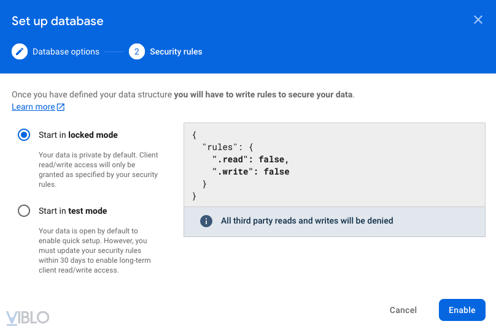496x332 pixels.
Task: Click the external-link icon beside Learn more
Action: point(61,107)
